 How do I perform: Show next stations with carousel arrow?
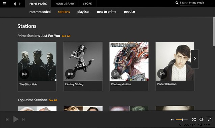pyautogui.click(x=195, y=59)
